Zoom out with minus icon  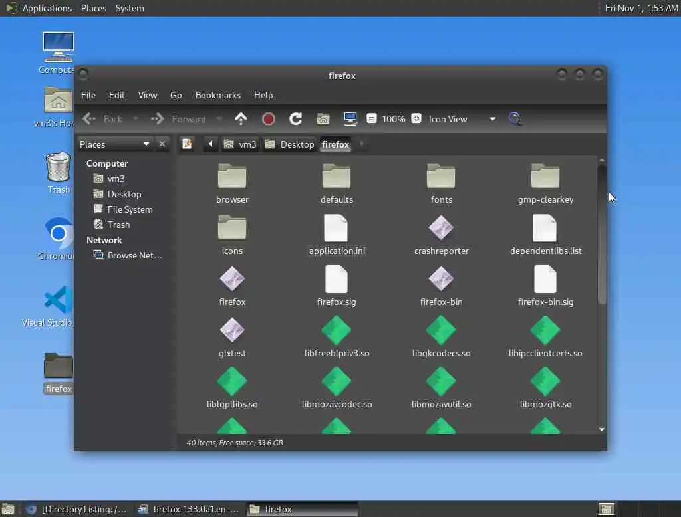pos(371,118)
